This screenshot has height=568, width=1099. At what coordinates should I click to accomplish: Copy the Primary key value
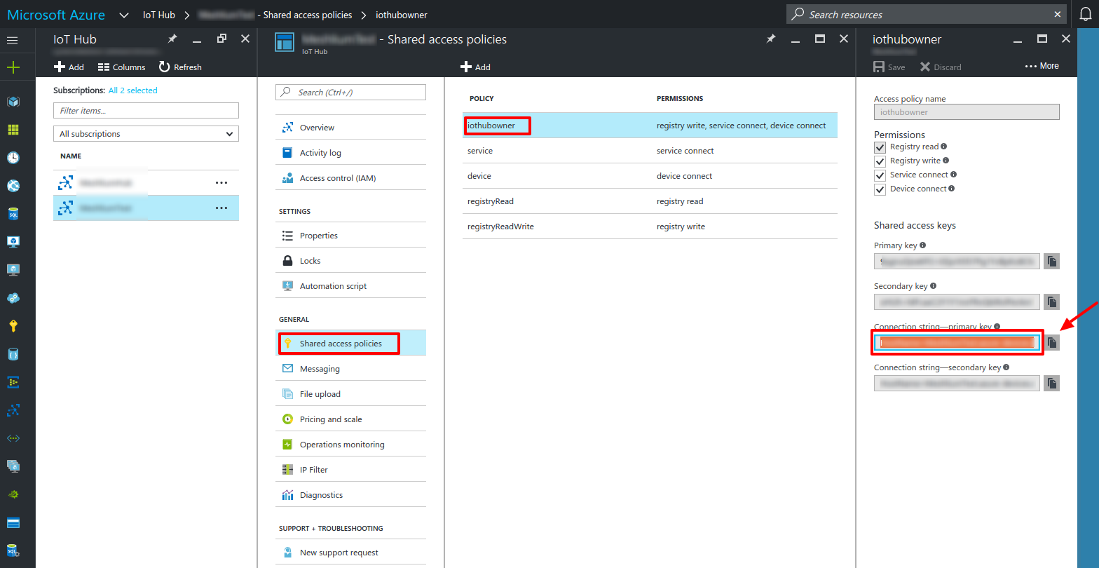tap(1051, 262)
